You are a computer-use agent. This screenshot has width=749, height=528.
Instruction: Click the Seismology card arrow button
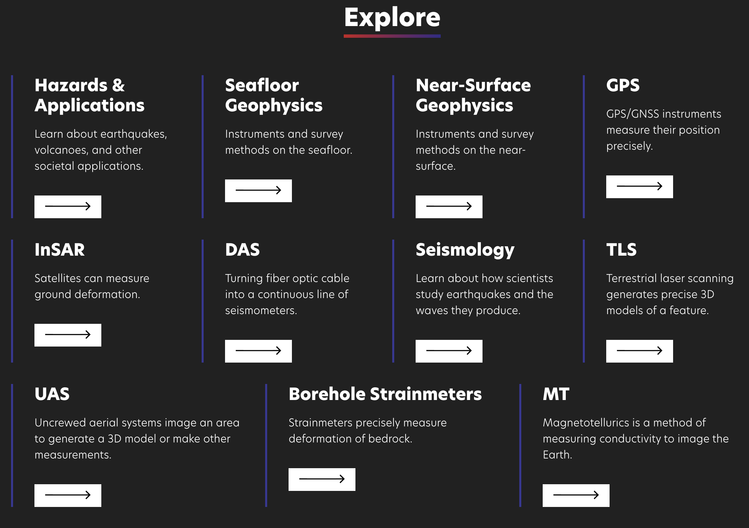coord(449,351)
